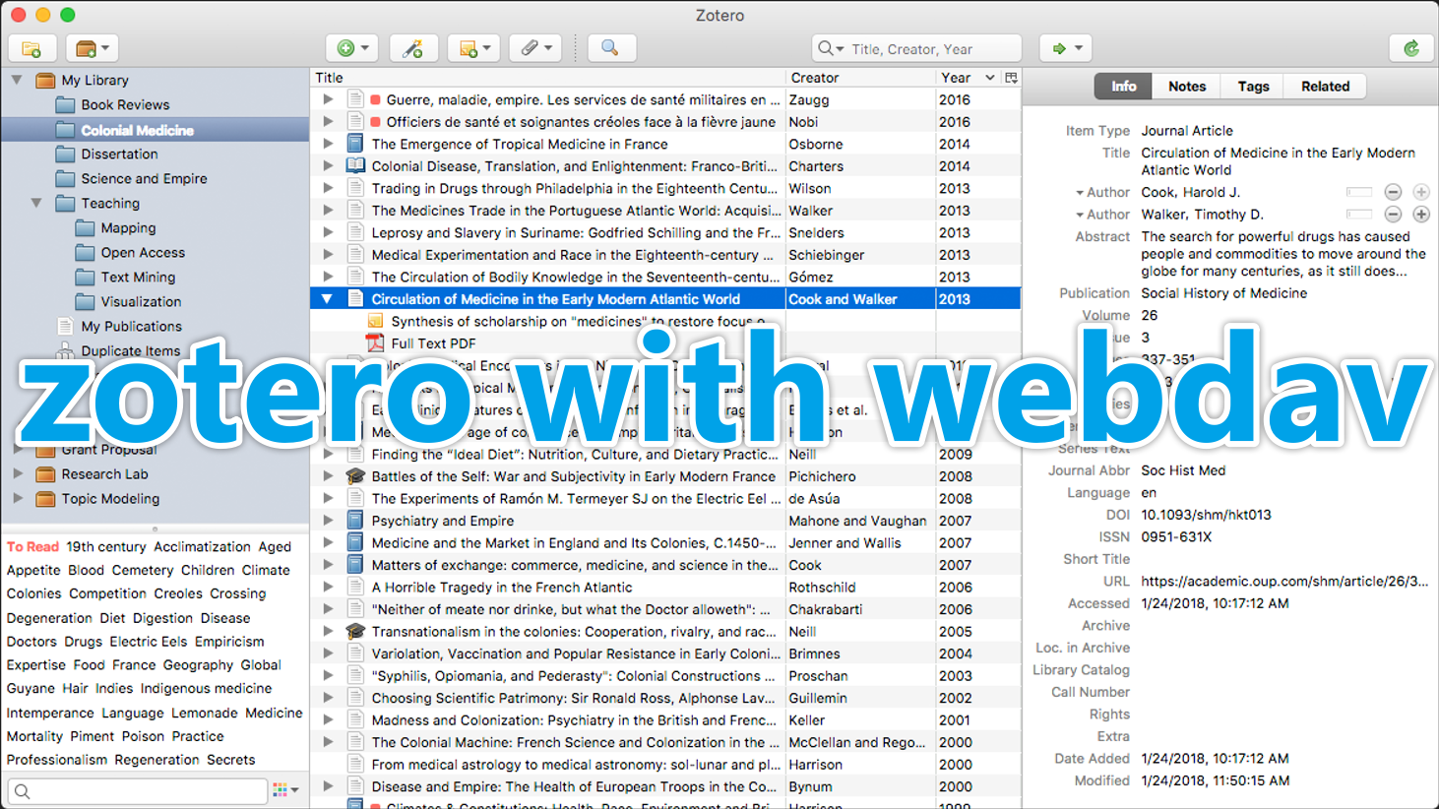
Task: Filter by the Lemonade tag
Action: coord(205,713)
